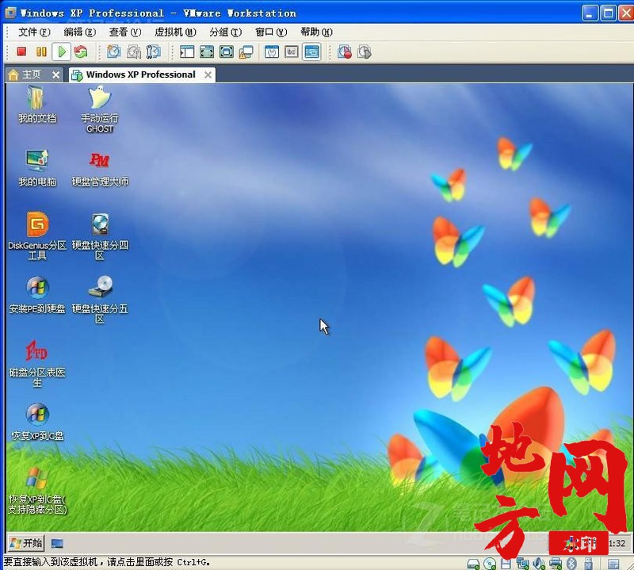Viewport: 634px width, 570px height.
Task: Select the 硬盘管理大师 PM icon
Action: coord(100,168)
